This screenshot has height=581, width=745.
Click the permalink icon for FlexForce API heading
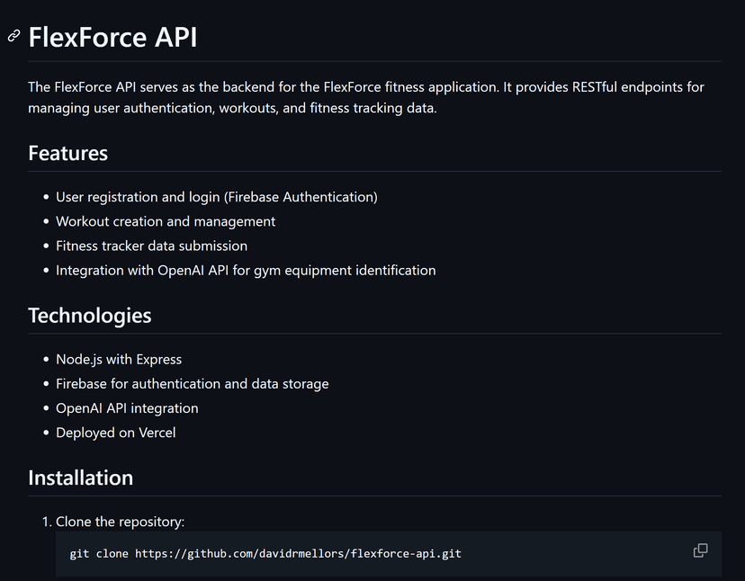[13, 36]
